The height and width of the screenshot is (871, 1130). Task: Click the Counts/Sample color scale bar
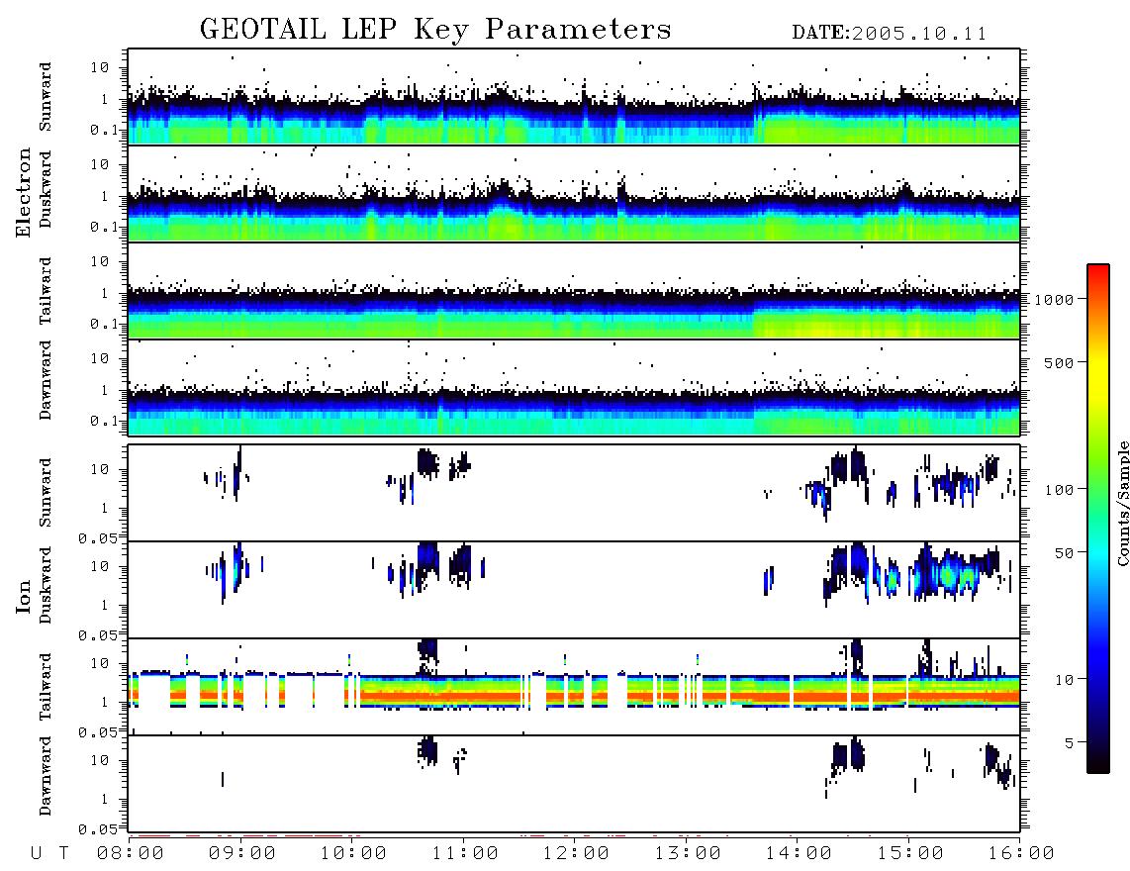[1098, 519]
